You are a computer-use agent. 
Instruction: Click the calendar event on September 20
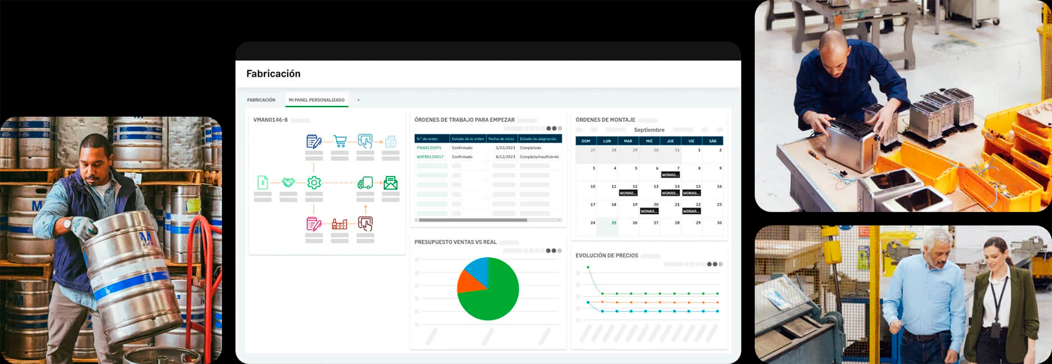click(649, 211)
